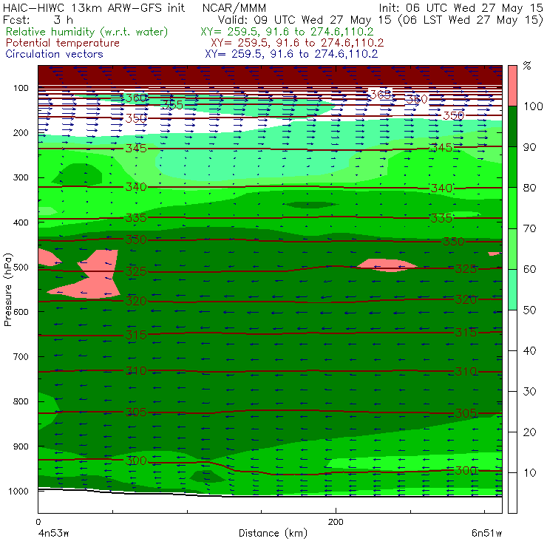Image resolution: width=547 pixels, height=547 pixels.
Task: Click the blue 'XY= 259.5, 91.6 to 274.6,110.2' text
Action: click(291, 54)
